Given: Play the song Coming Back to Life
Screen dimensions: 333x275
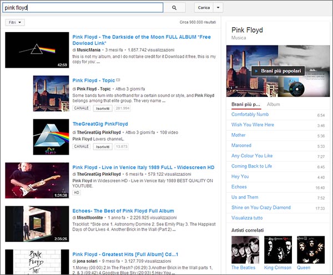Looking at the screenshot, I should (251, 166).
